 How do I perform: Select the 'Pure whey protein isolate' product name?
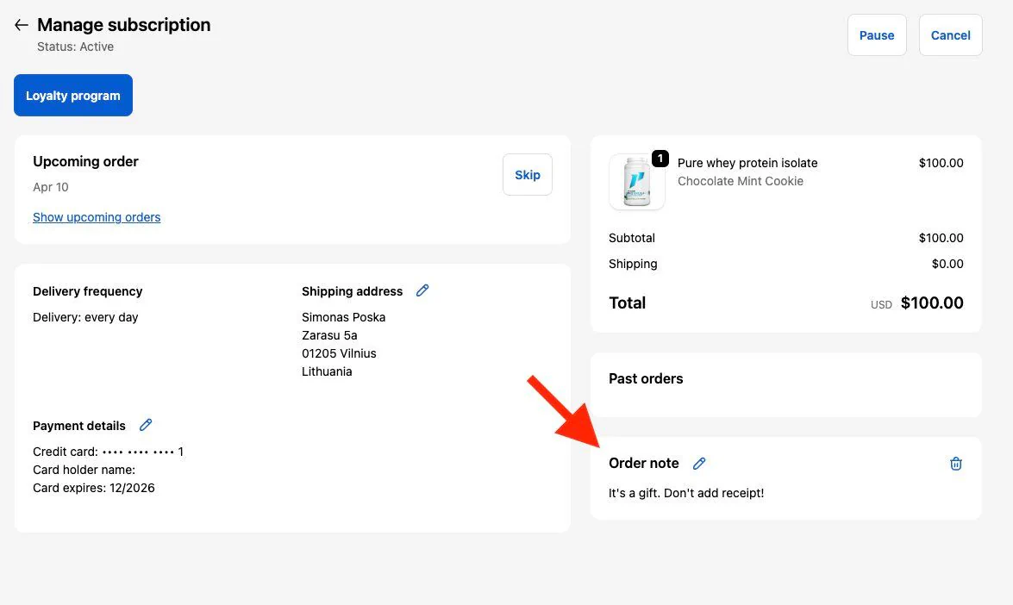(x=747, y=163)
